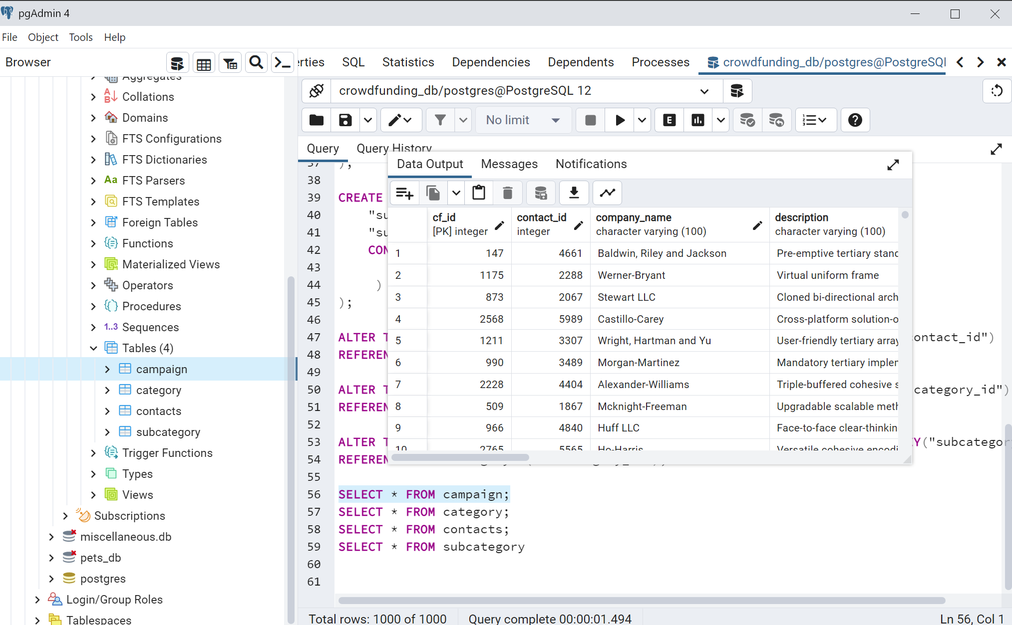Click the Add row icon
Screen dimensions: 1012x625
(404, 193)
